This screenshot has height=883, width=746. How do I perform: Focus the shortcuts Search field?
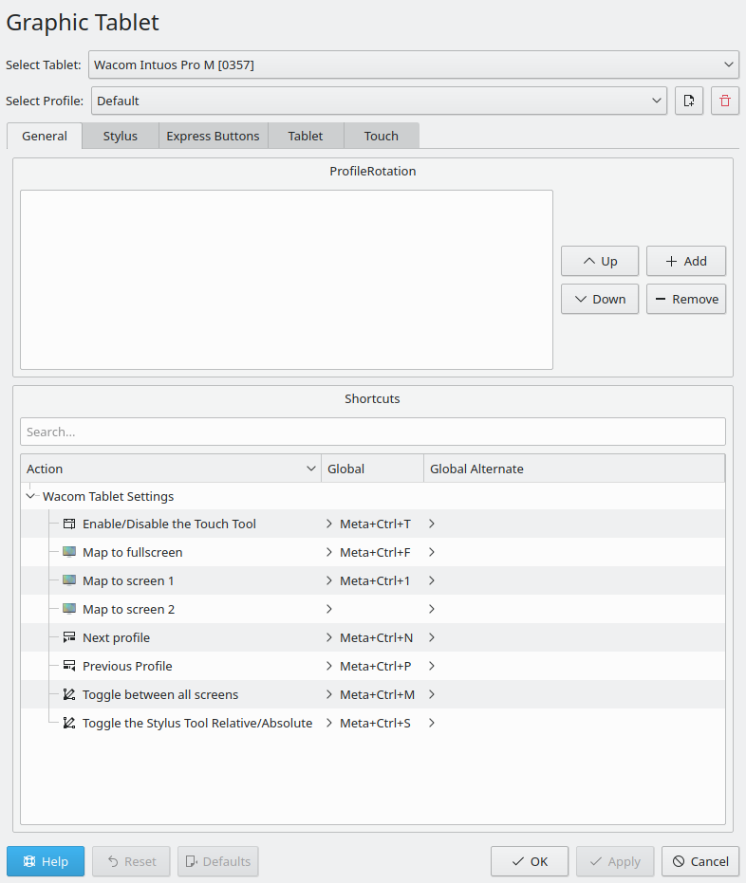pyautogui.click(x=372, y=432)
